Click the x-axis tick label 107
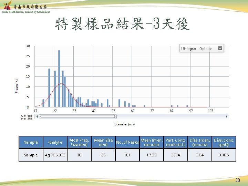Screen dimensions: 248x186 tap(210, 111)
